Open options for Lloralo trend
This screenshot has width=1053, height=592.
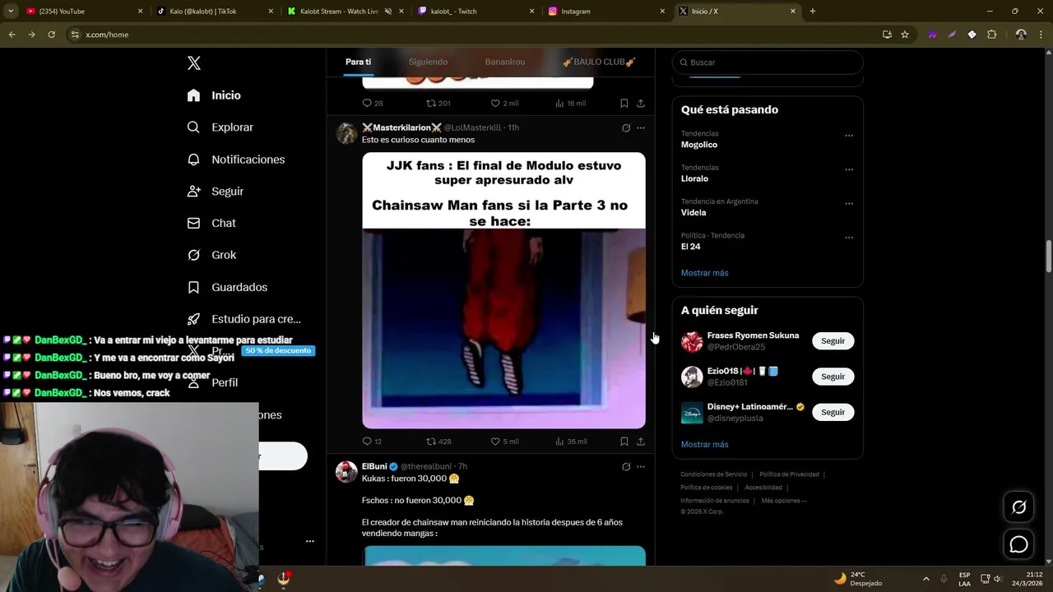pos(849,169)
